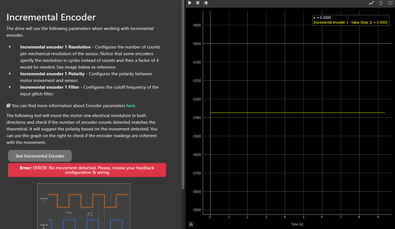Screen dimensions: 395x229
Task: Click the Incremental Encoder page heading
Action: (x=51, y=17)
